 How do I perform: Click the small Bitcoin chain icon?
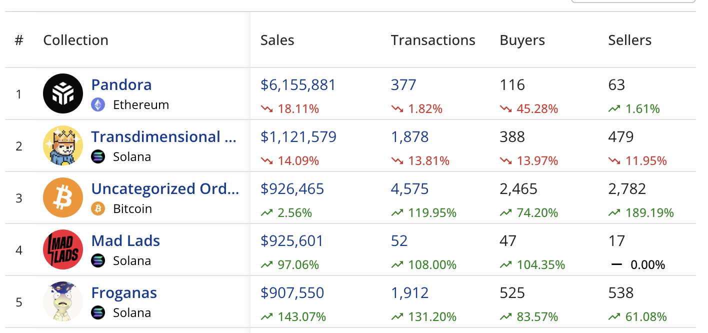98,208
